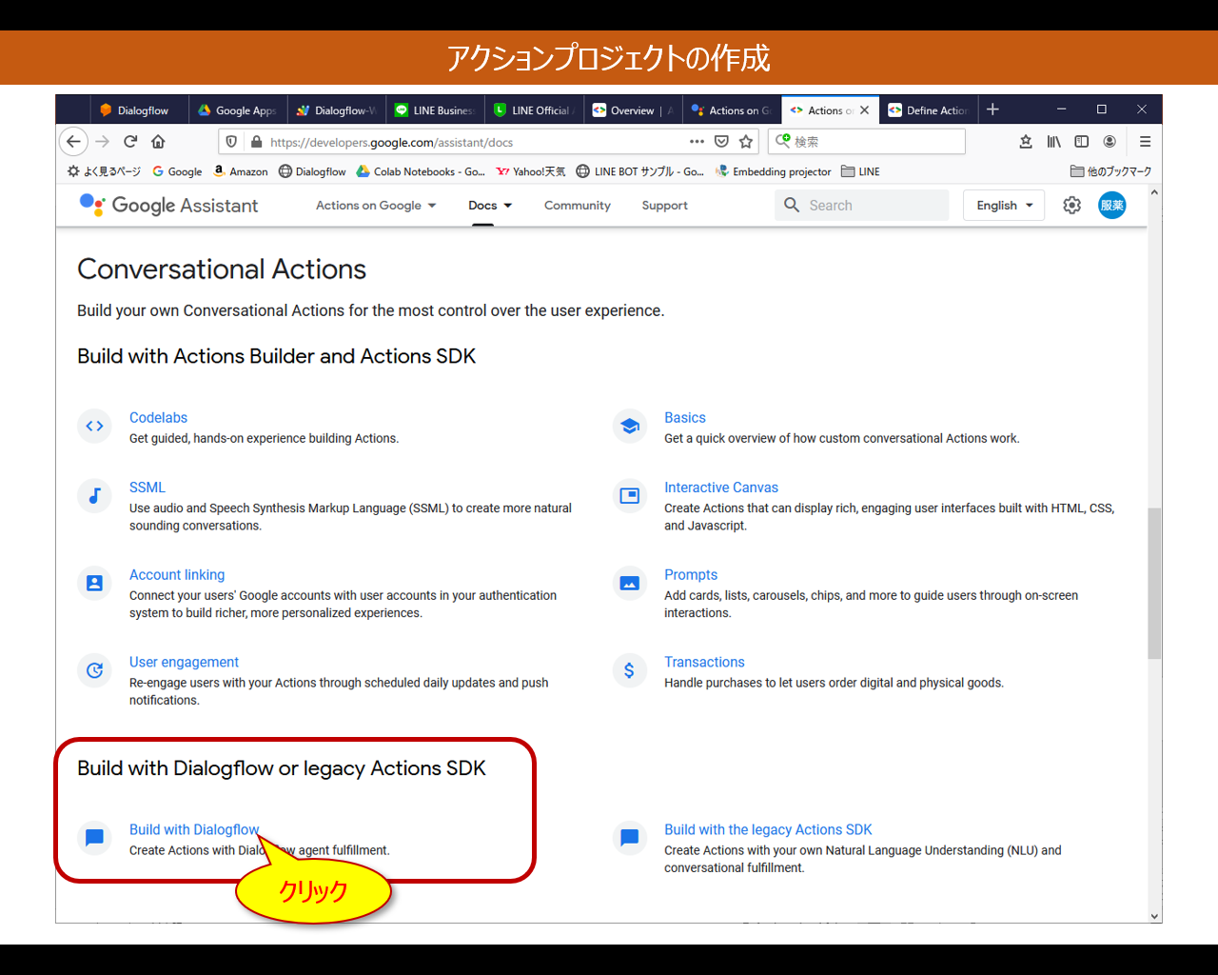
Task: Switch to the Define Action tab
Action: [x=929, y=110]
